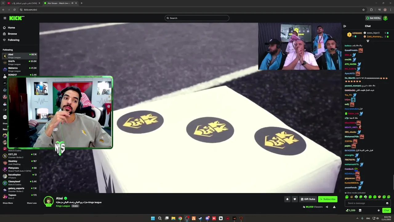The width and height of the screenshot is (394, 222).
Task: Open the user profile avatar menu
Action: pyautogui.click(x=385, y=18)
